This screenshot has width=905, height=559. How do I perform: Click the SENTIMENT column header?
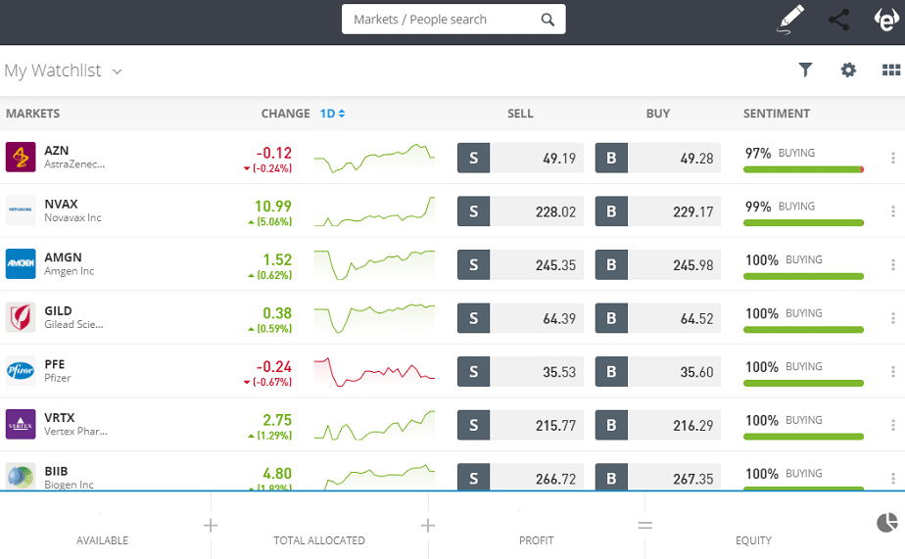click(x=777, y=114)
